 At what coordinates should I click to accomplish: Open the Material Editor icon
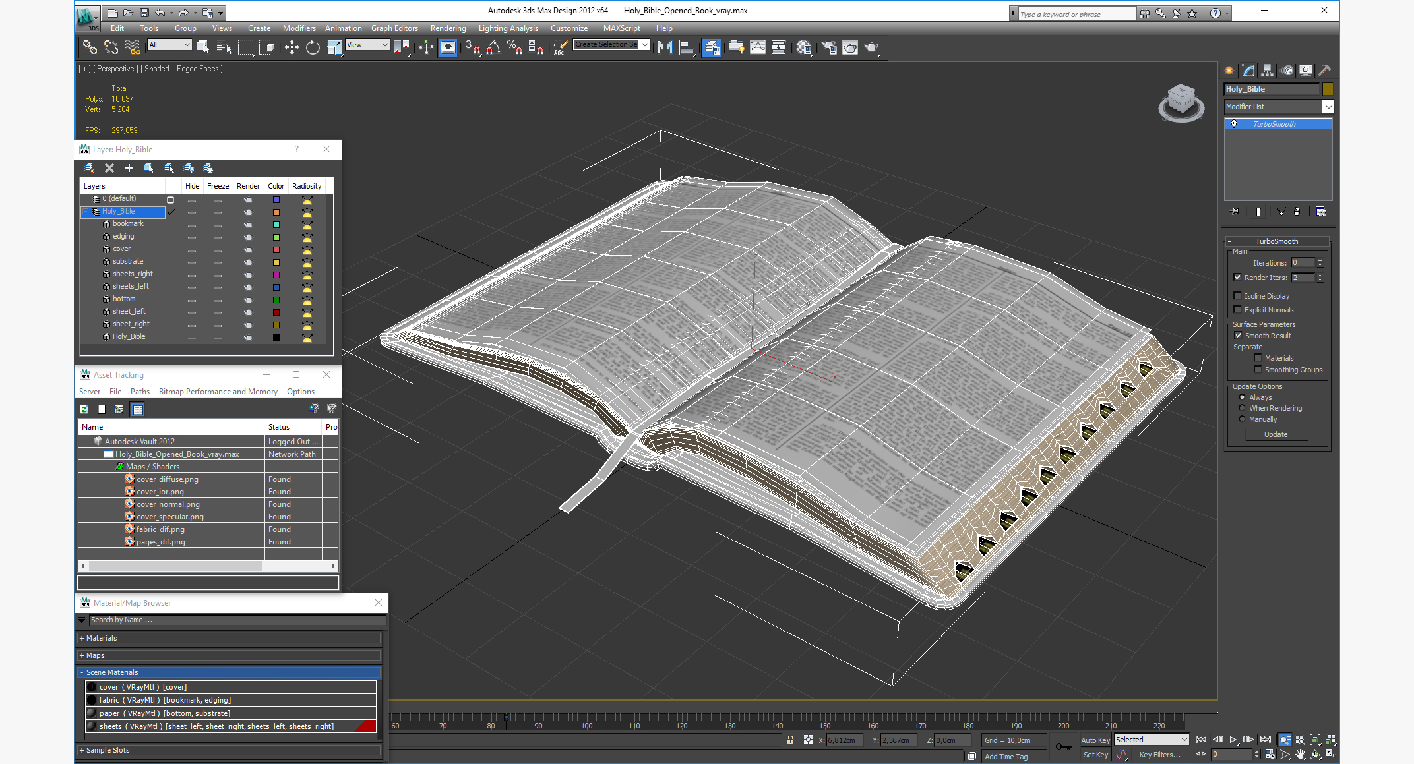pos(804,47)
